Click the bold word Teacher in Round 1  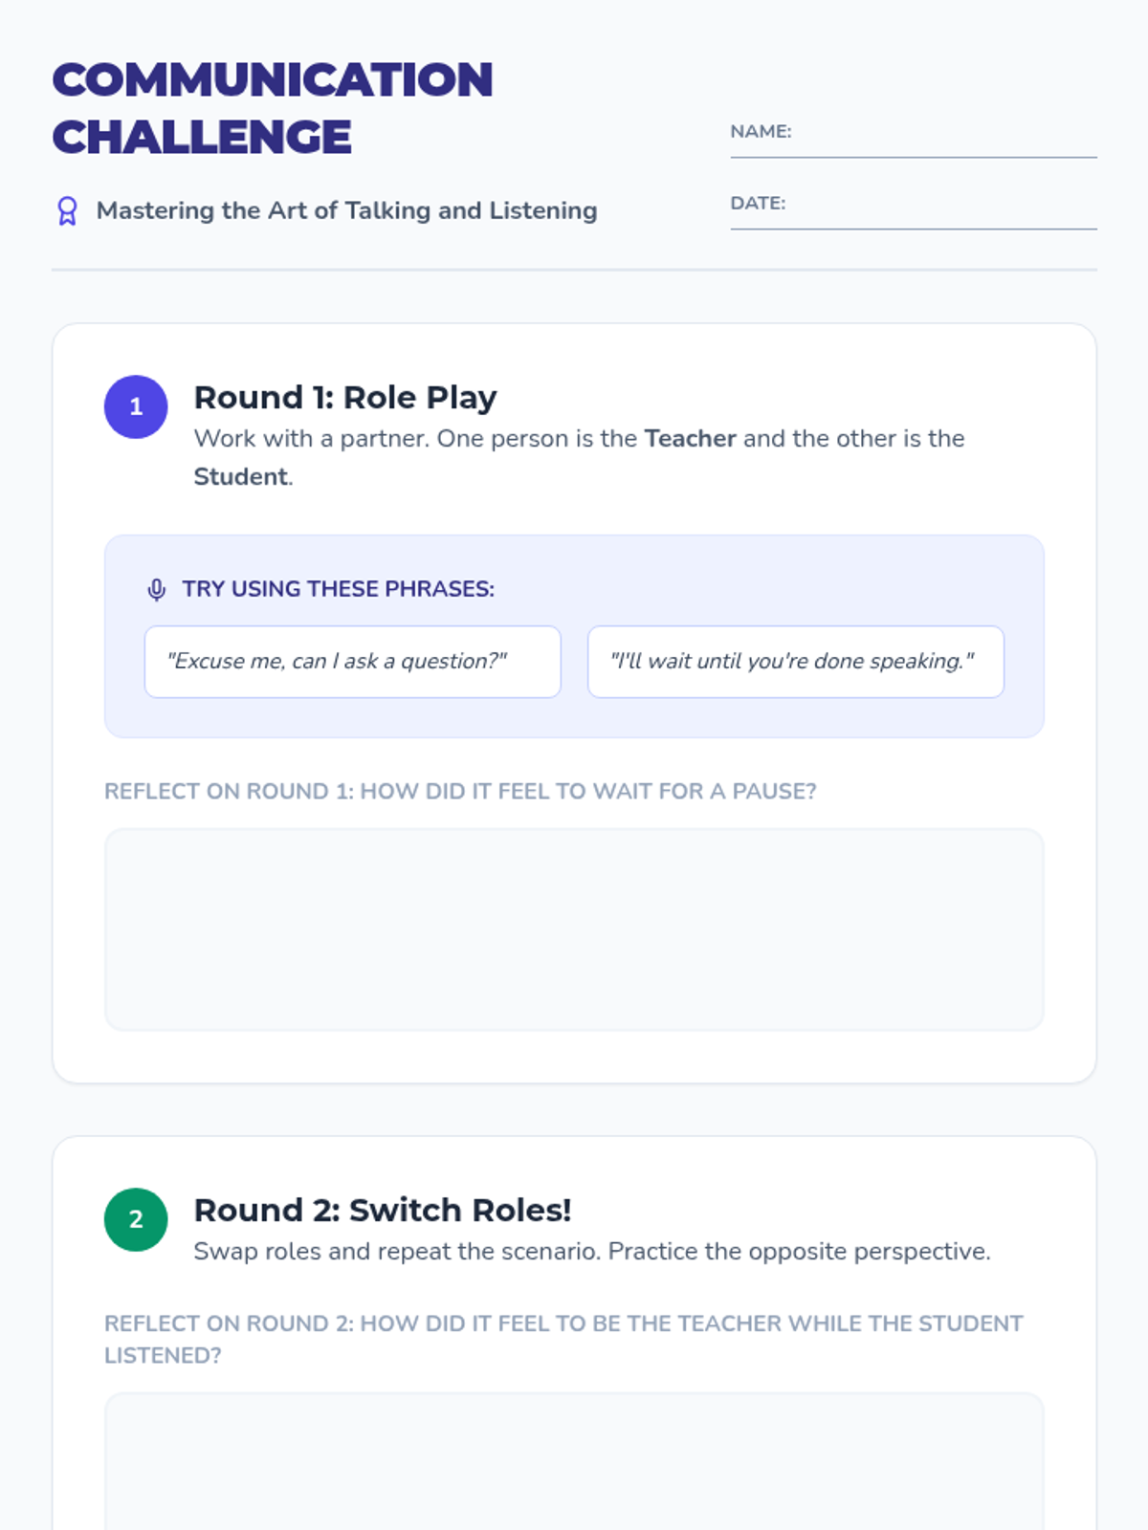click(690, 439)
